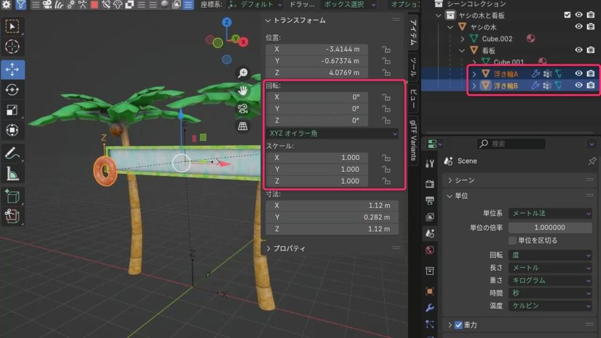The height and width of the screenshot is (338, 601).
Task: Click the dimension Y 0.282 m field
Action: [x=332, y=217]
